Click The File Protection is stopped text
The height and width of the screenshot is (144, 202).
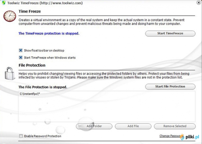coord(43,87)
